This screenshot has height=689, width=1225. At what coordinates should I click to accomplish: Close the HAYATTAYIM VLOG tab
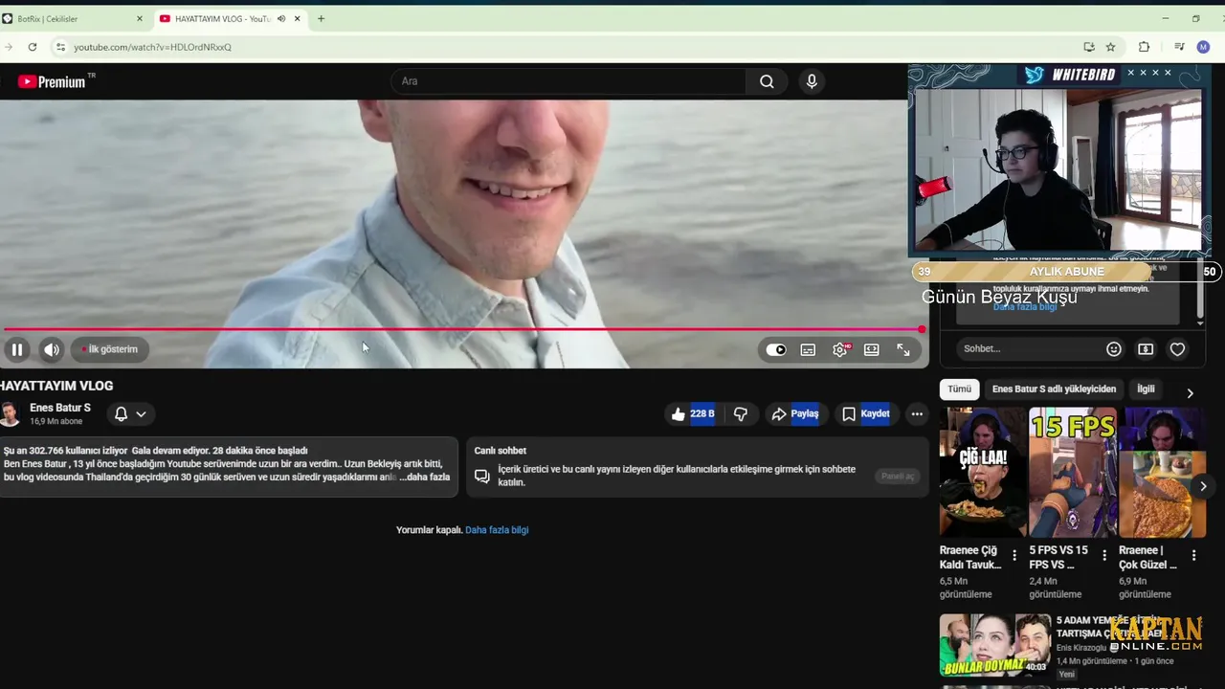click(x=298, y=18)
